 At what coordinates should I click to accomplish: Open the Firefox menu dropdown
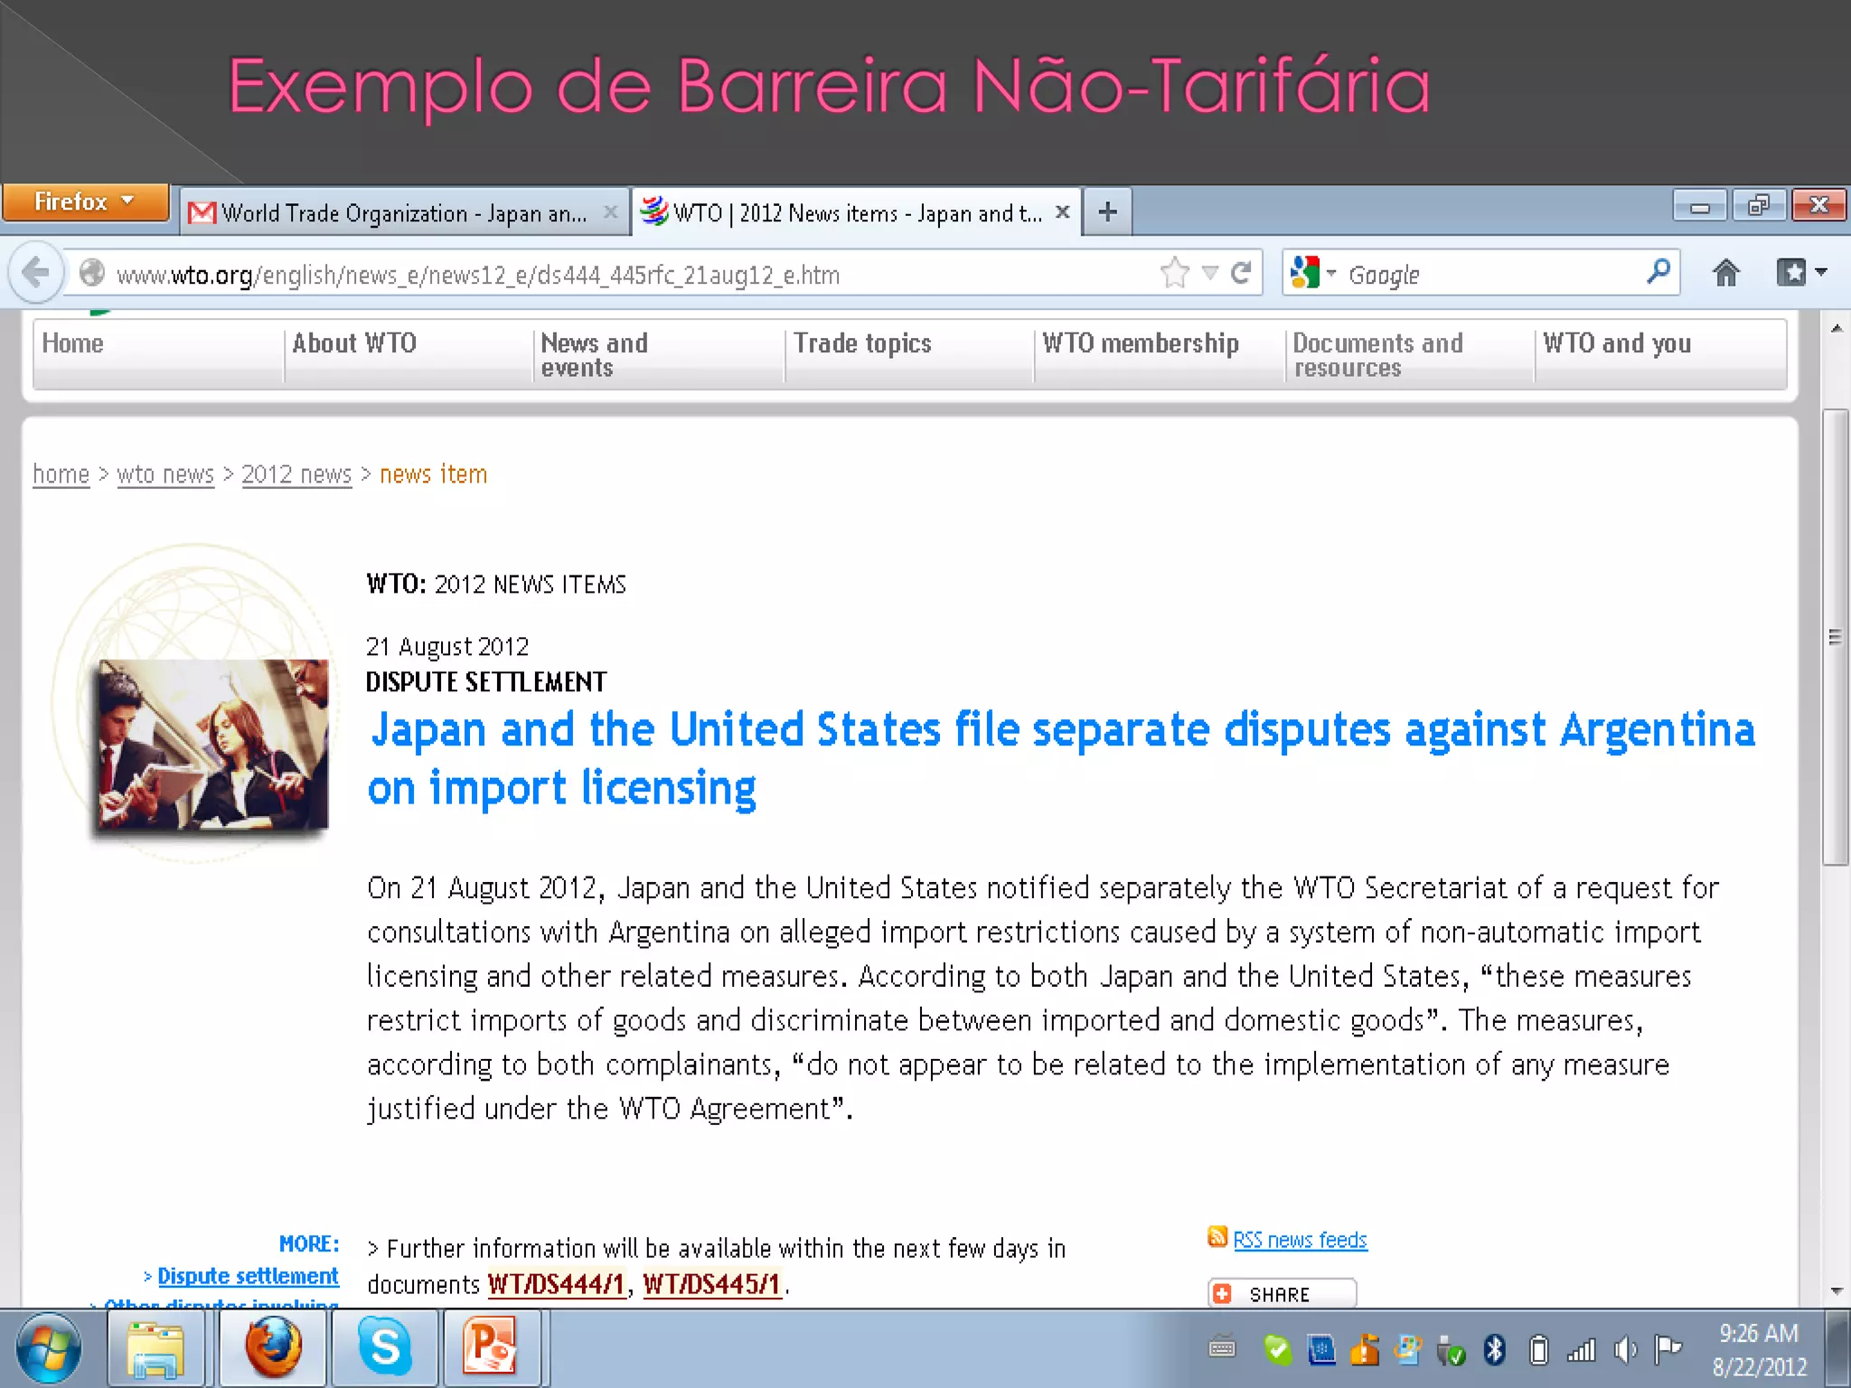point(85,202)
